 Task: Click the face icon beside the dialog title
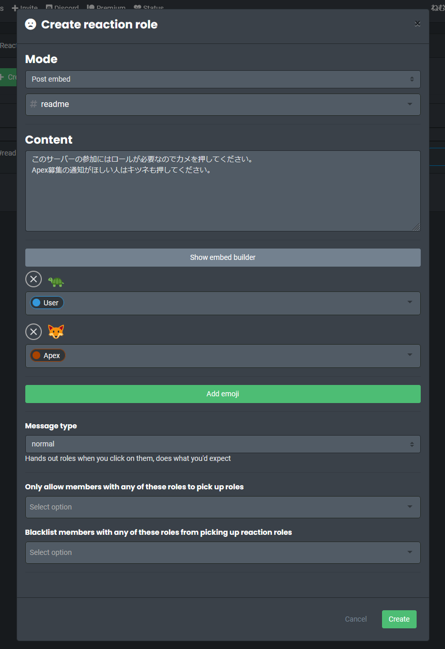tap(31, 24)
